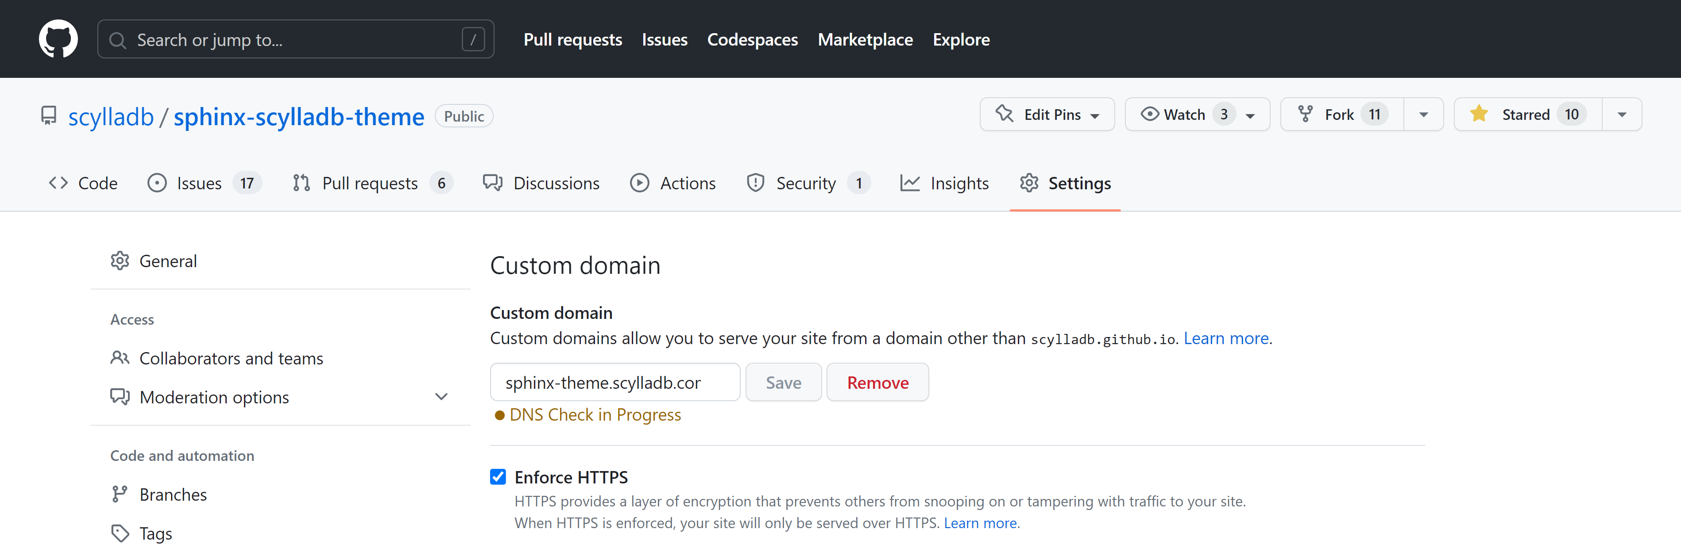The width and height of the screenshot is (1681, 552).
Task: Click the Pull requests branch icon
Action: (301, 183)
